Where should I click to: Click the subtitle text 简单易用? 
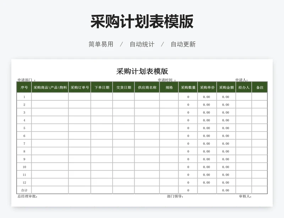tap(101, 44)
